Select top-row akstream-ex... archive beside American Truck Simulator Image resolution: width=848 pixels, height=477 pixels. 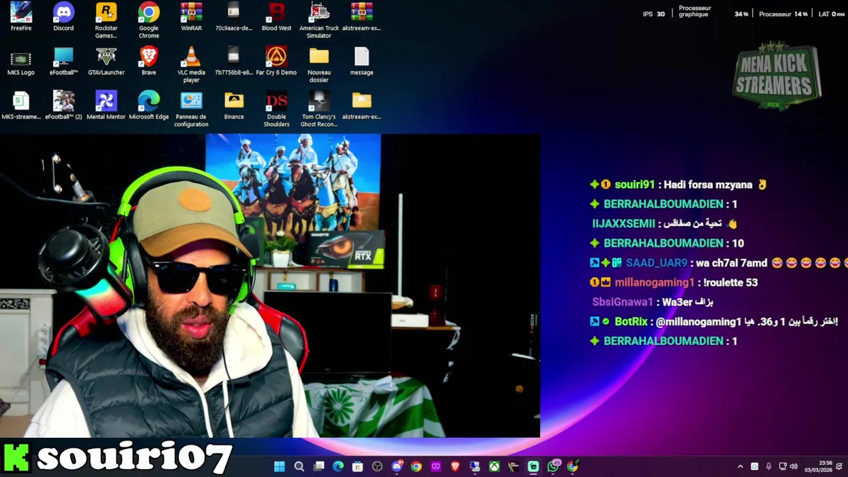[361, 17]
